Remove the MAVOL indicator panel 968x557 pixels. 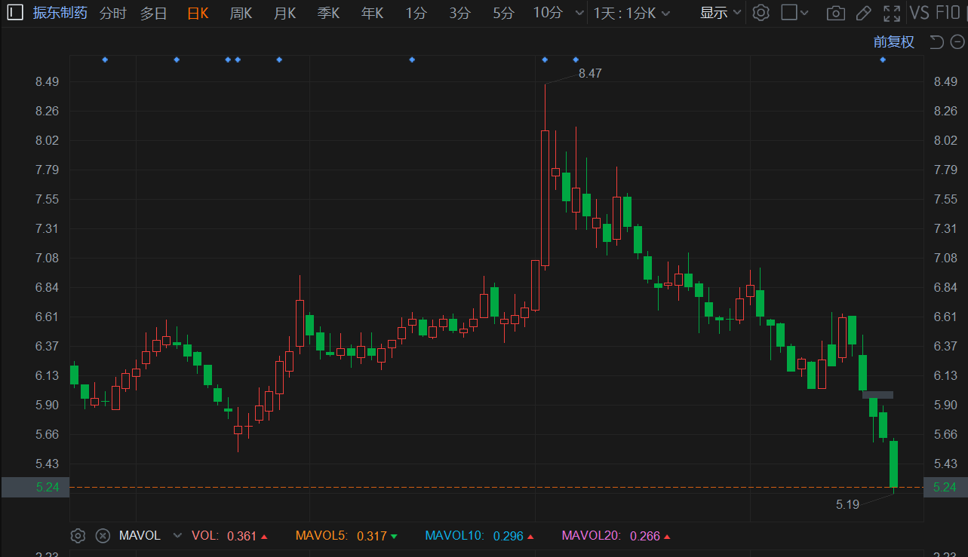coord(103,536)
